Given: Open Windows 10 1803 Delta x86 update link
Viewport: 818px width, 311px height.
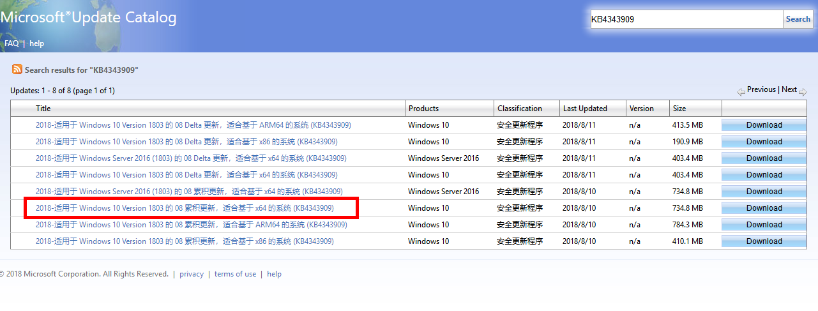Looking at the screenshot, I should pyautogui.click(x=186, y=141).
